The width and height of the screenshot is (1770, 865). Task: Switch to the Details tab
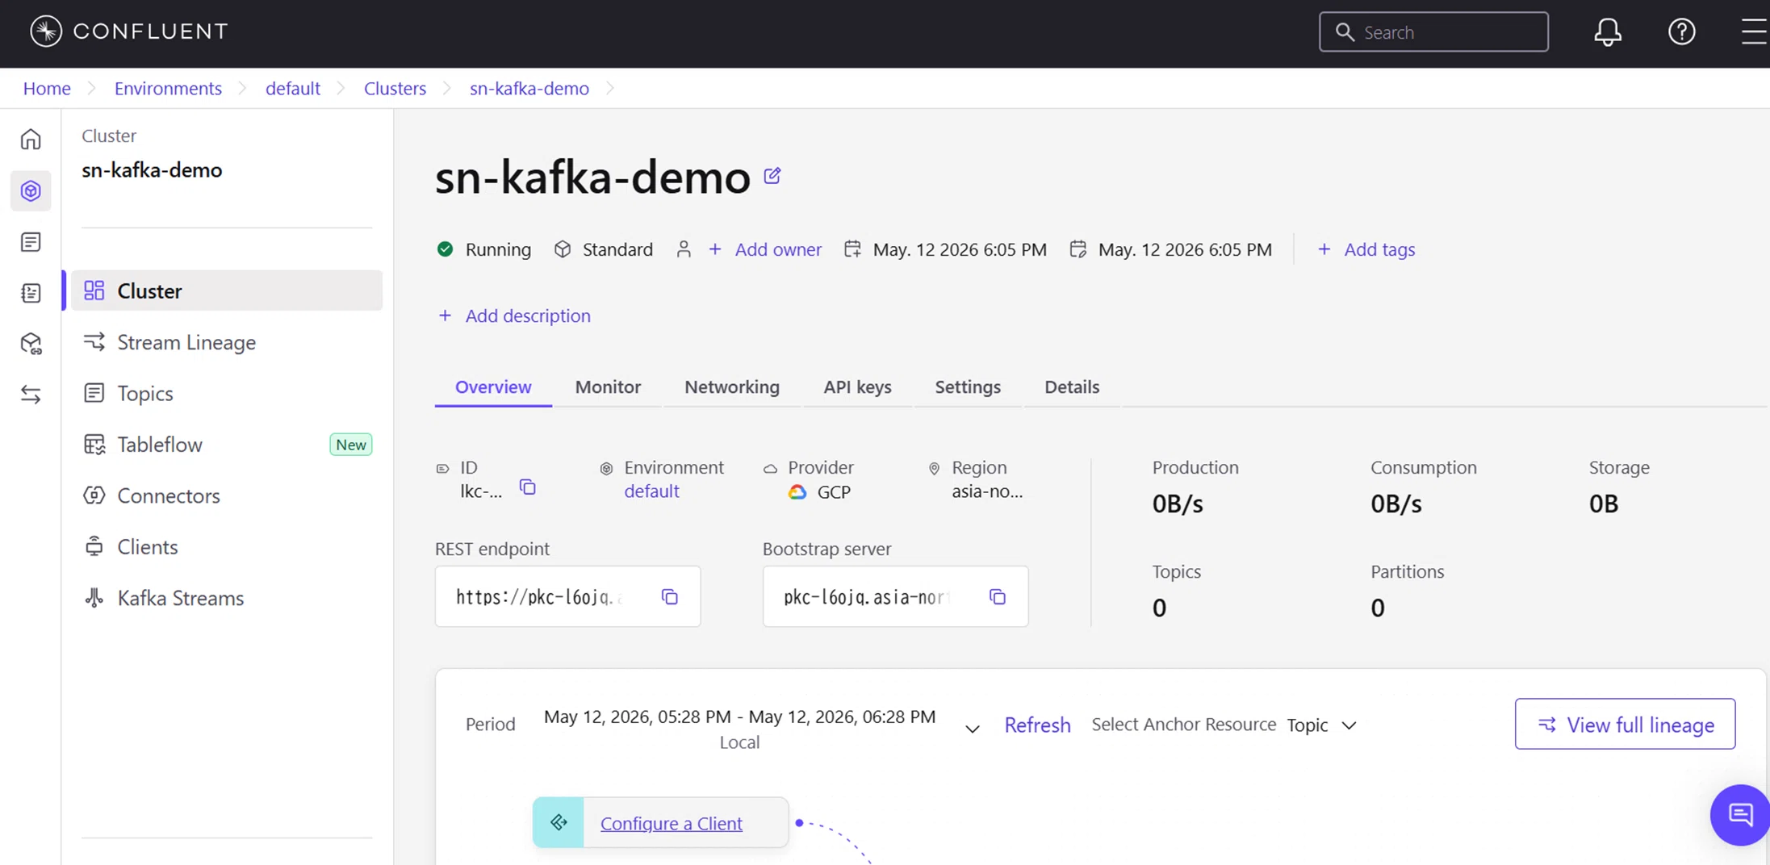click(x=1072, y=387)
